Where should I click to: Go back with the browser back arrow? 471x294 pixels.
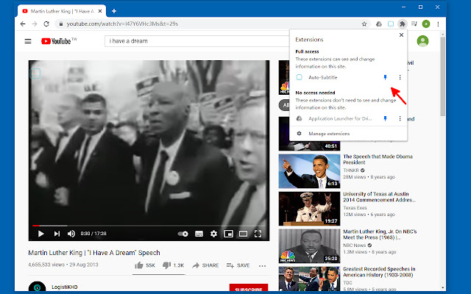(x=23, y=24)
